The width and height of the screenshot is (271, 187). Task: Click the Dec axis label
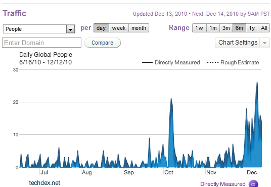tap(252, 172)
